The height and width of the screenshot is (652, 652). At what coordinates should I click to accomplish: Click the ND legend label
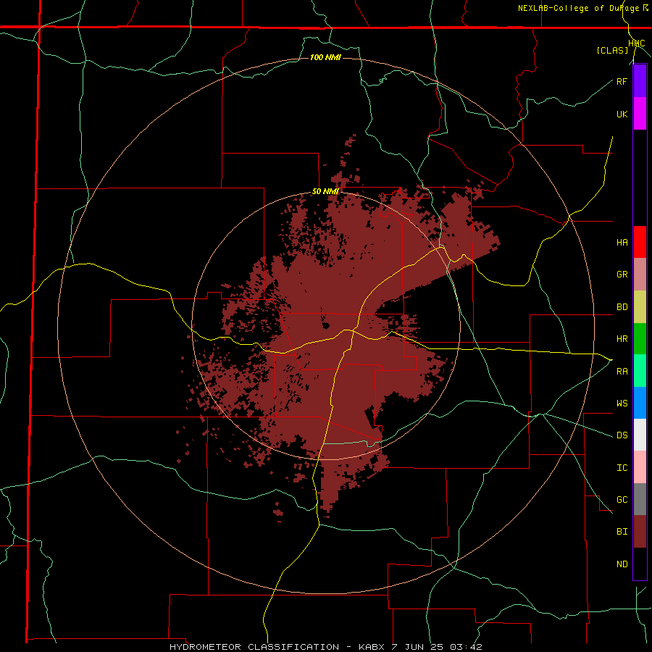pyautogui.click(x=622, y=564)
